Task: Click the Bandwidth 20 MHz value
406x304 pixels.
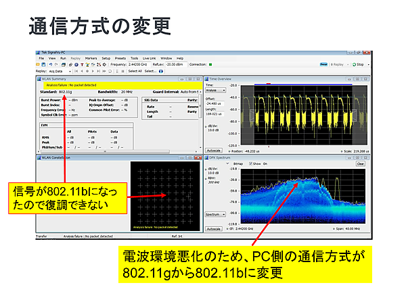Action: point(127,92)
